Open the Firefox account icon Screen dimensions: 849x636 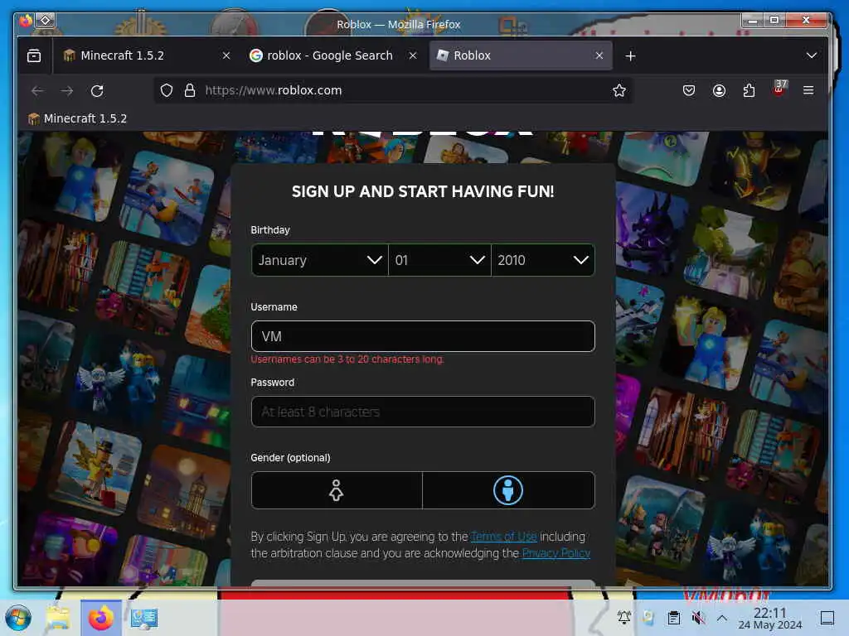719,90
